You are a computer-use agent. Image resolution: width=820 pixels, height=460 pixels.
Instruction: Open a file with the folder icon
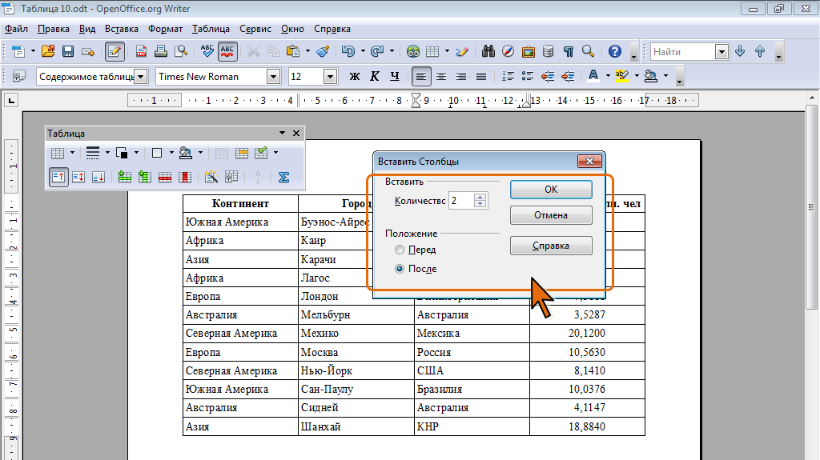click(x=48, y=51)
